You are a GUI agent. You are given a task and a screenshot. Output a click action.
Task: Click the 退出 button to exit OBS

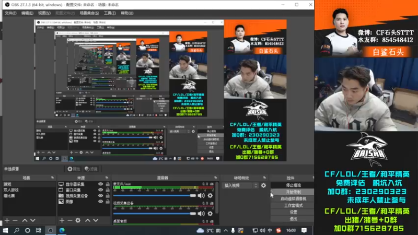(293, 219)
